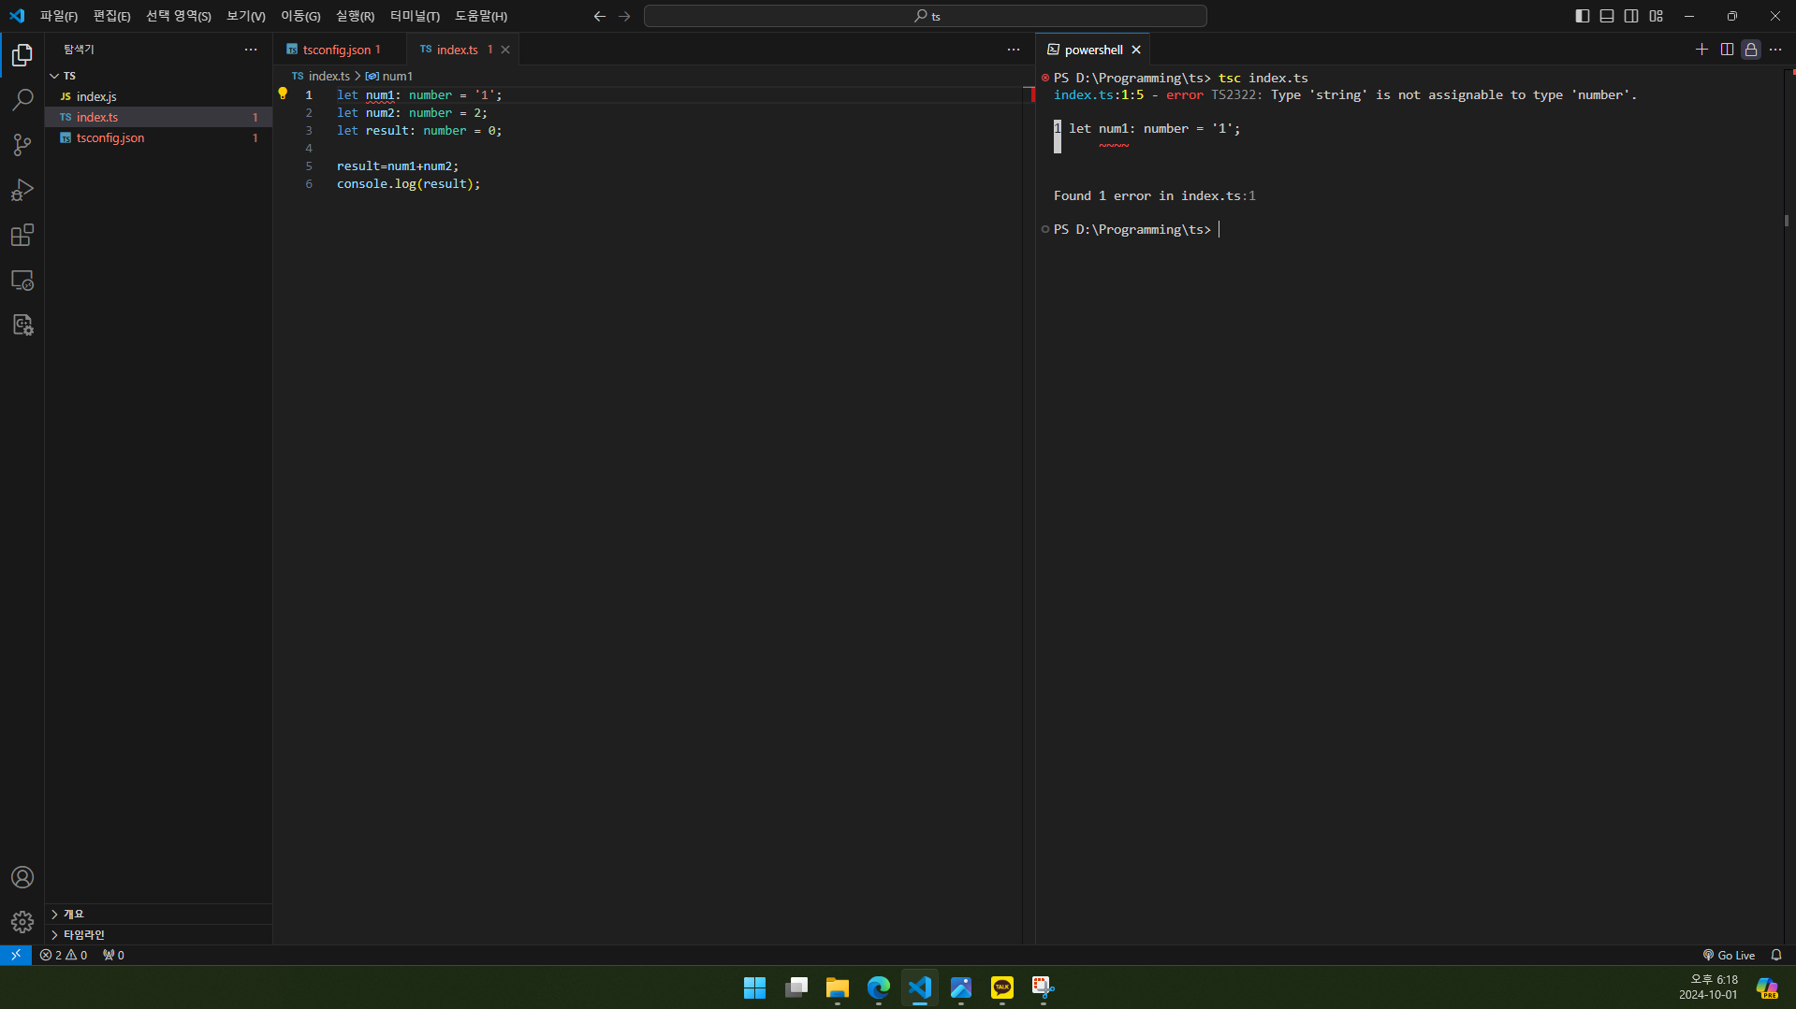The image size is (1796, 1009).
Task: Click index.ts in the breadcrumb
Action: pos(321,76)
